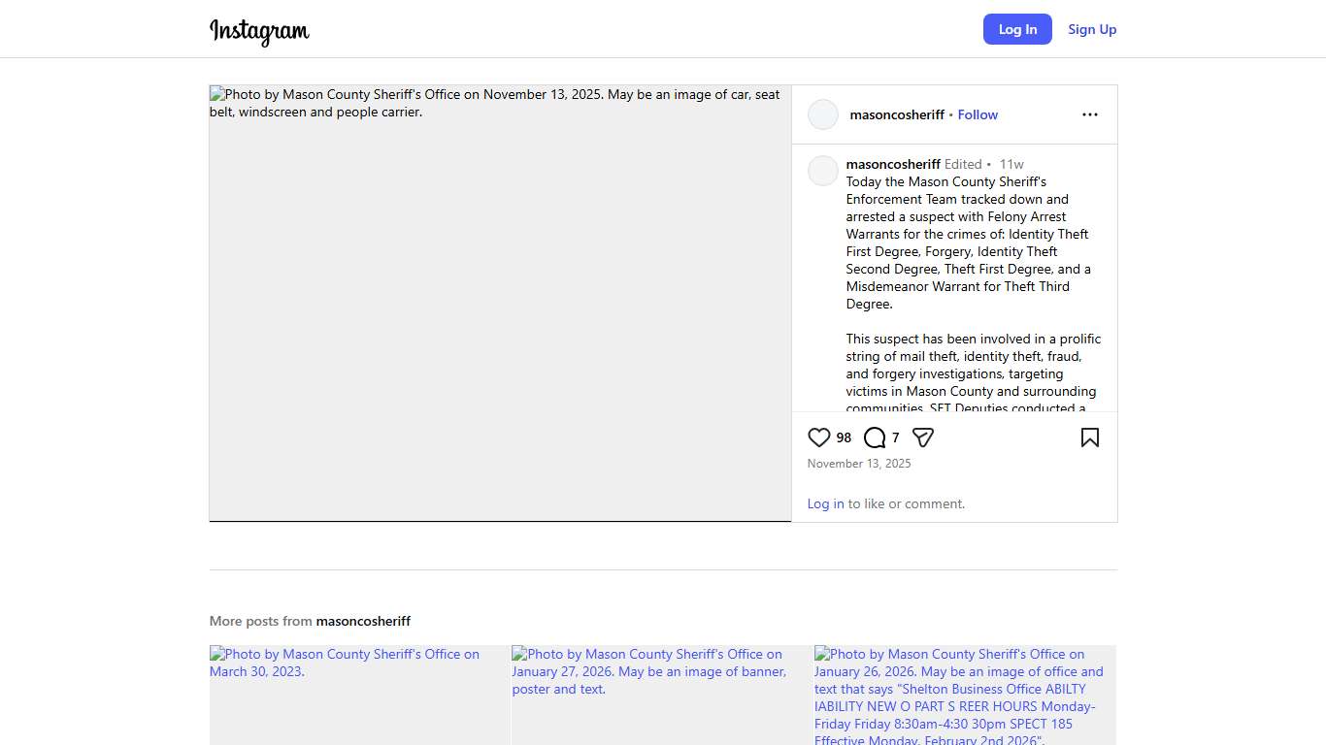This screenshot has width=1326, height=745.
Task: Open the January 27, 2026 post thumbnail
Action: (662, 695)
